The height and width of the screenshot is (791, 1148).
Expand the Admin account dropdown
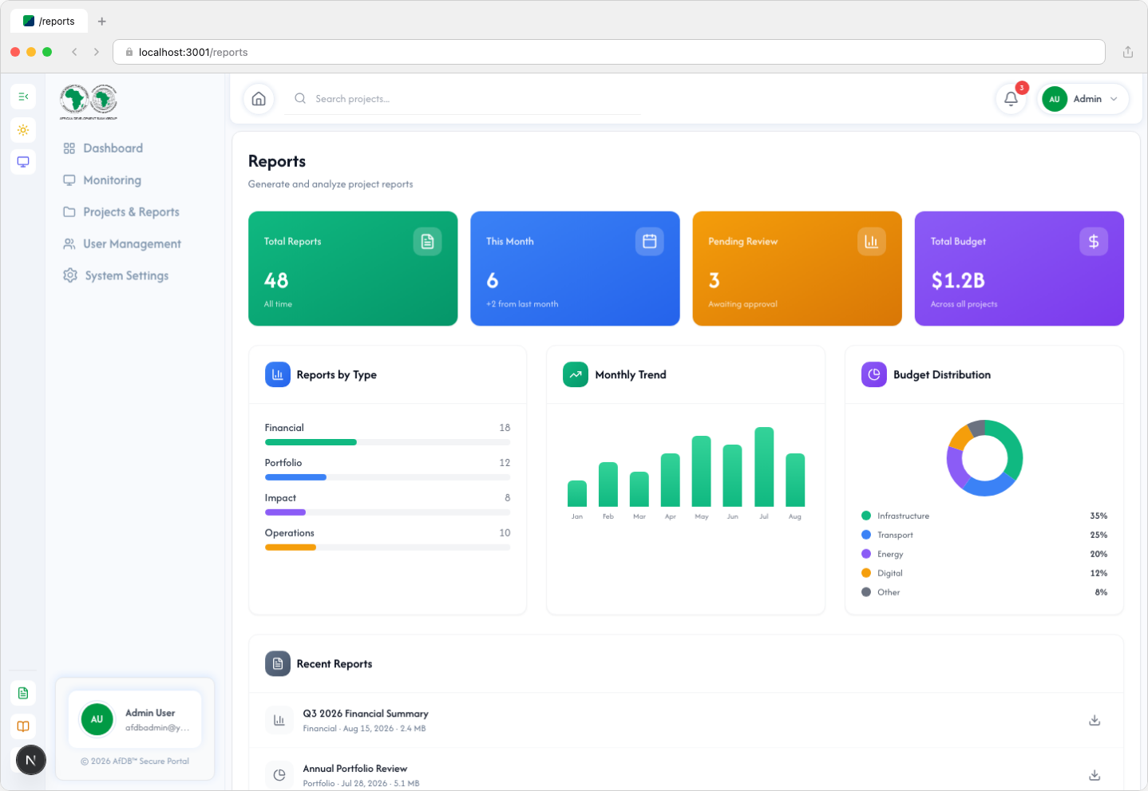(1083, 99)
